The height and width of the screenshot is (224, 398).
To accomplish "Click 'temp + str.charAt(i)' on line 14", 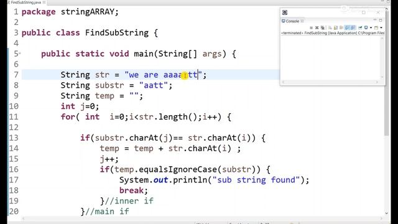I will tap(182, 148).
